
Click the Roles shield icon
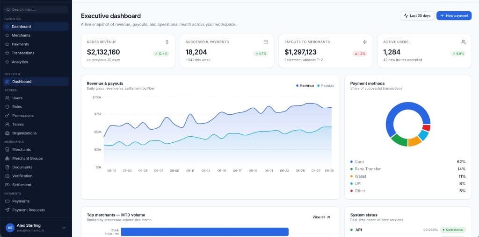pyautogui.click(x=7, y=107)
